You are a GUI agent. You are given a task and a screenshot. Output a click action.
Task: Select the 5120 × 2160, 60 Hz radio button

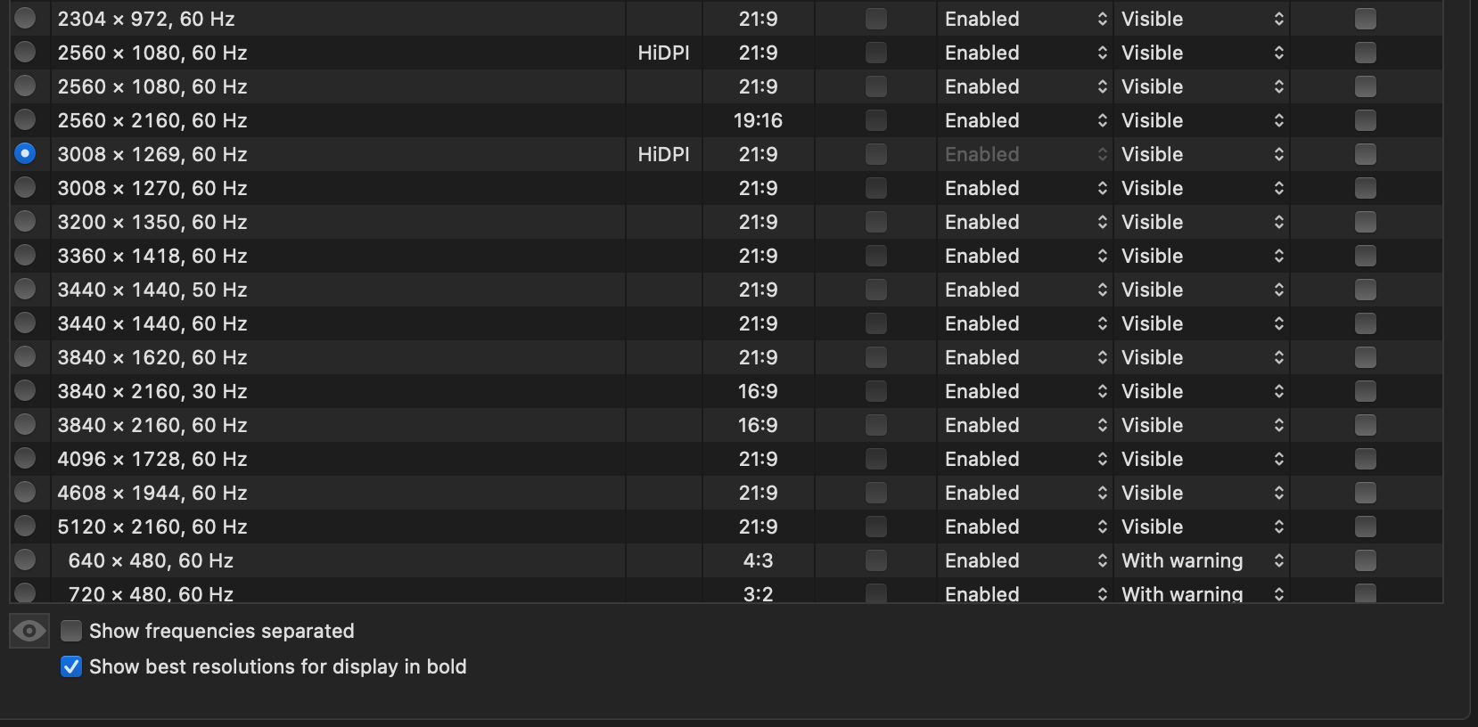25,527
